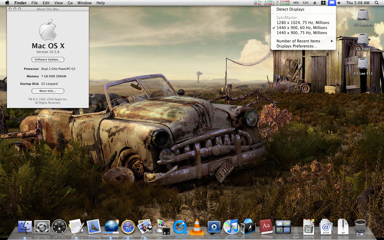
Task: Open the Trash in the Dock
Action: (x=360, y=227)
